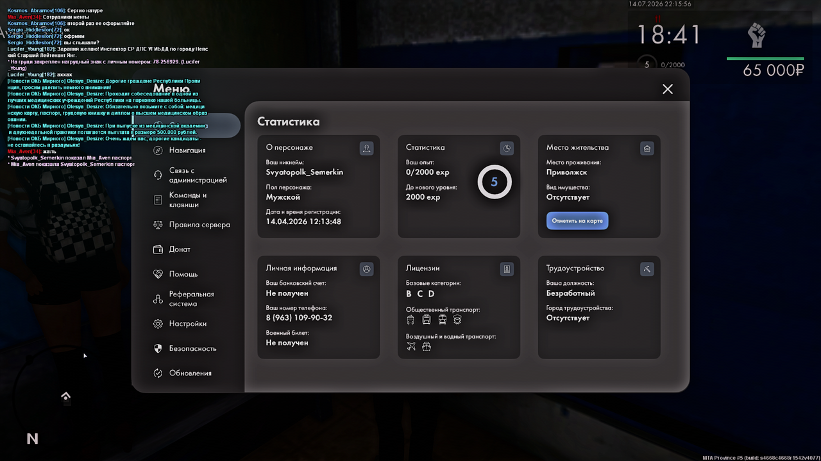Click registration date 14.04.2026 12:13:48
This screenshot has height=461, width=821.
303,222
